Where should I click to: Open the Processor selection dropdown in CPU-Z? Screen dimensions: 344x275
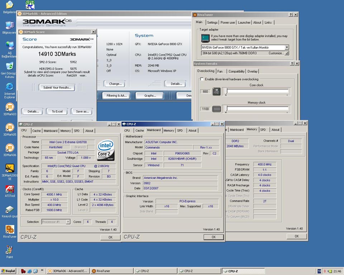pyautogui.click(x=68, y=222)
